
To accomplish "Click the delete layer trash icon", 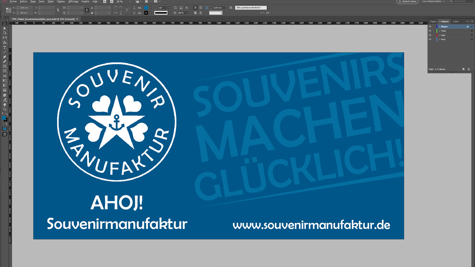I will tap(469, 69).
